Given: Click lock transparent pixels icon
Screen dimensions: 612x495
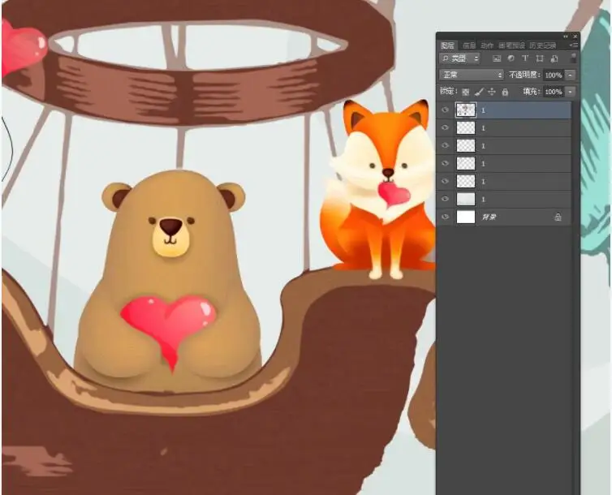Looking at the screenshot, I should click(x=465, y=92).
